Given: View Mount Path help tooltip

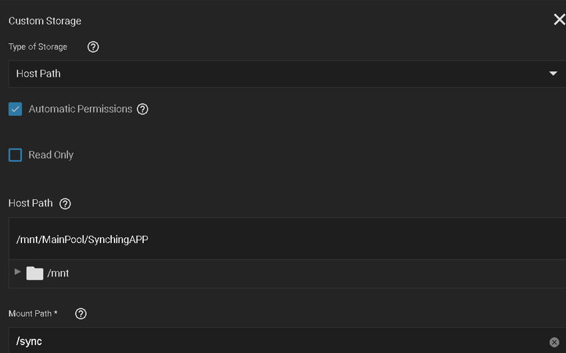Looking at the screenshot, I should 81,314.
